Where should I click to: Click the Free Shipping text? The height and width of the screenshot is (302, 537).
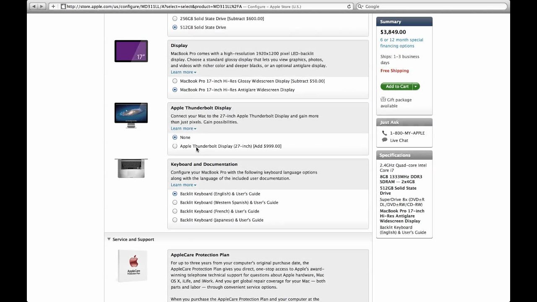(x=394, y=71)
